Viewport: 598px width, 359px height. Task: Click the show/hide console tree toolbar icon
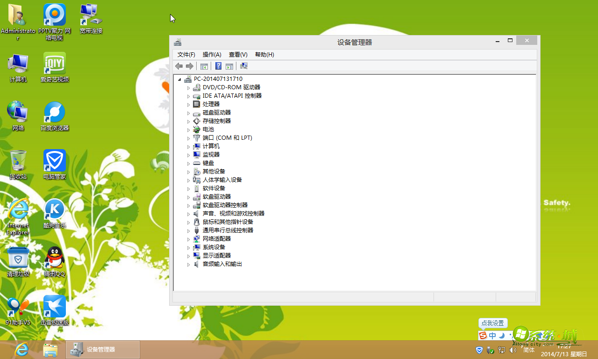point(204,66)
